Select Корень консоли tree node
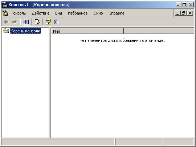 [25, 31]
